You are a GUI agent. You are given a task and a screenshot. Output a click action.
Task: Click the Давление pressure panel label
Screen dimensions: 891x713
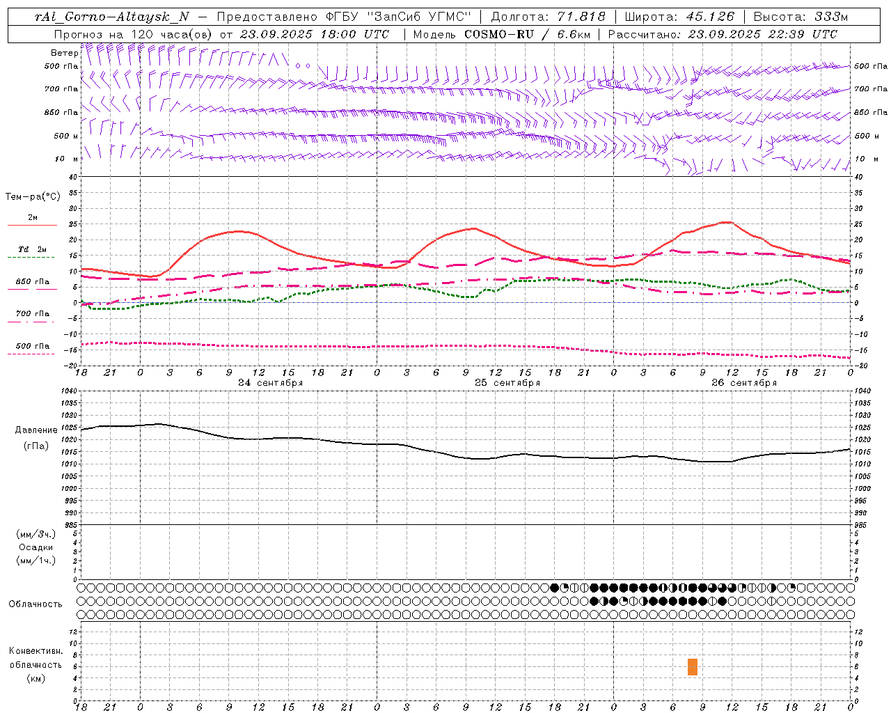[36, 430]
